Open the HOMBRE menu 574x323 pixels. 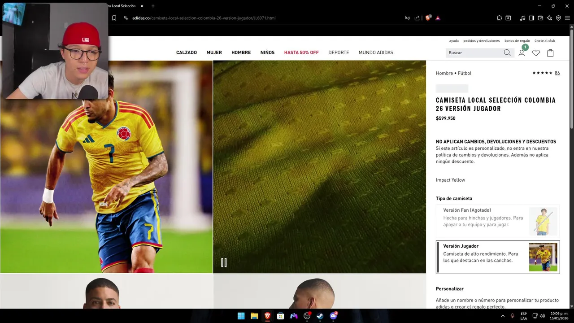click(241, 52)
